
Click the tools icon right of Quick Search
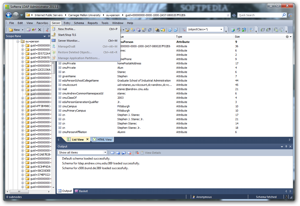click(290, 15)
